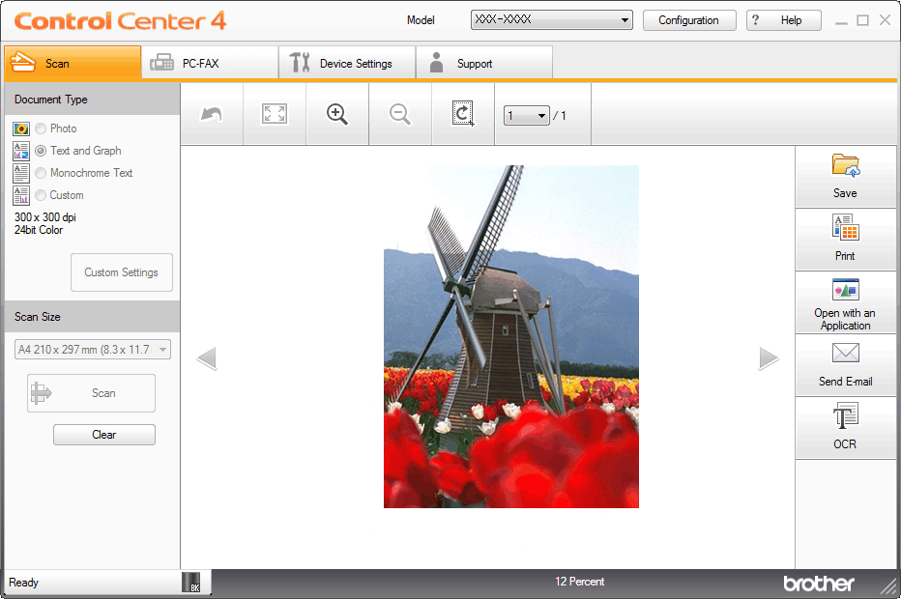Click the Text and Graph type icon

(21, 151)
